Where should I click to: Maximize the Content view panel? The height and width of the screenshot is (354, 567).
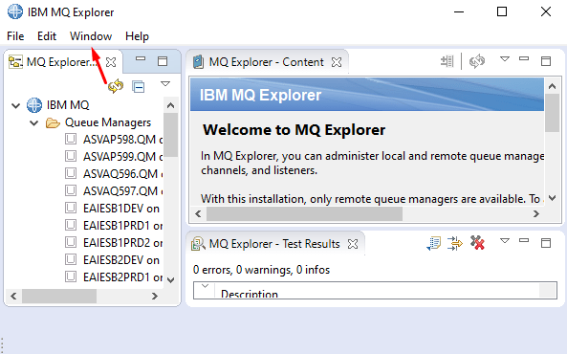click(546, 61)
